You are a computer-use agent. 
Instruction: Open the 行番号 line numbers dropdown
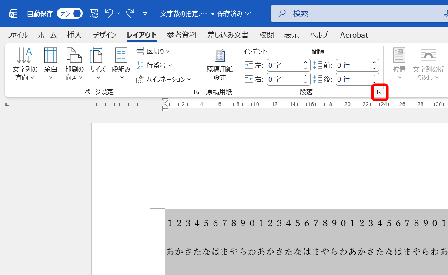pyautogui.click(x=154, y=65)
